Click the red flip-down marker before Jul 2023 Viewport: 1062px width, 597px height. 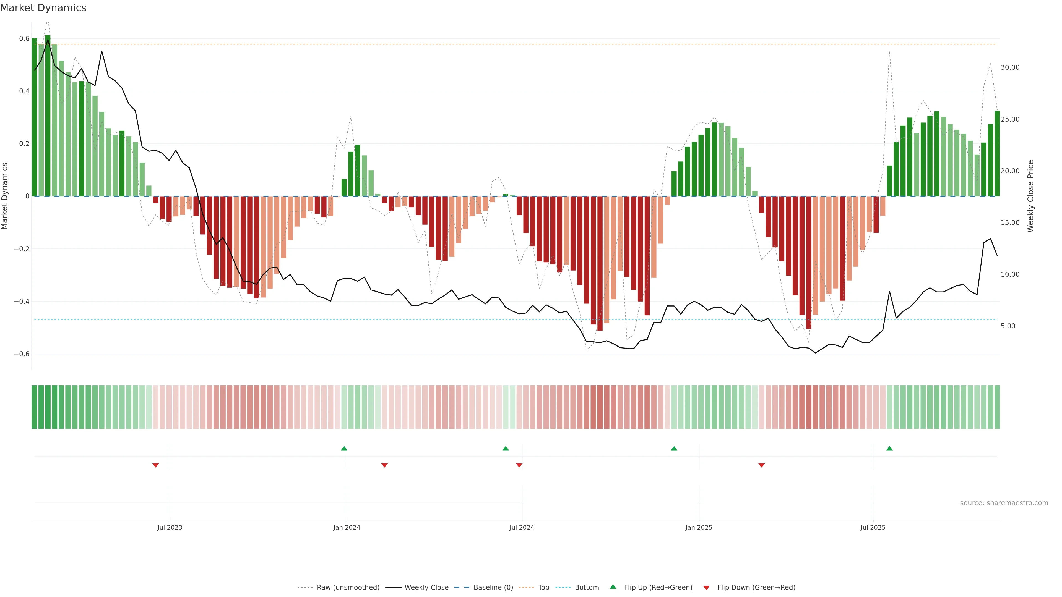(155, 465)
